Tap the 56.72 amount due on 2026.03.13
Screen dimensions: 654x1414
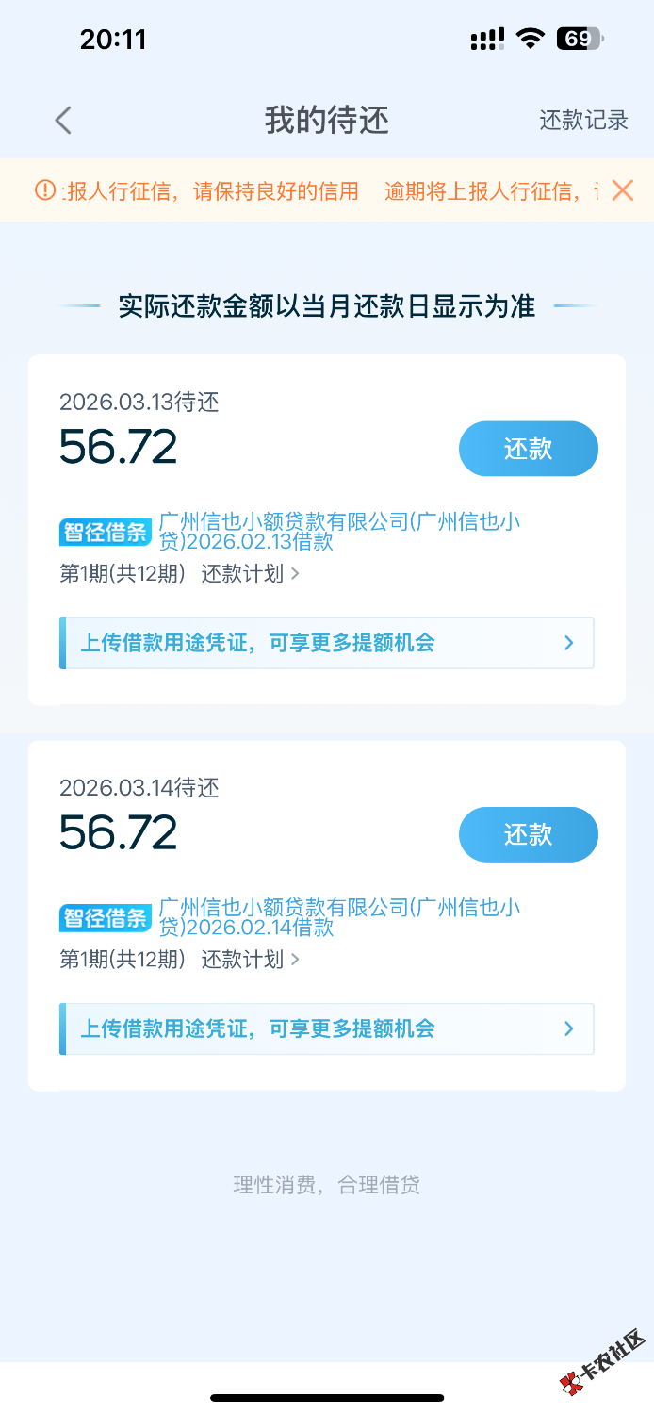tap(118, 447)
